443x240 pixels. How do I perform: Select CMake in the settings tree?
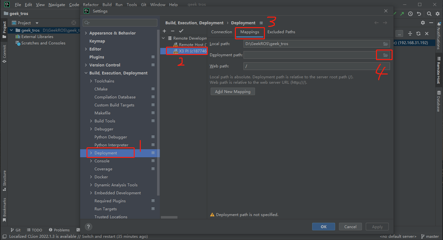[101, 89]
